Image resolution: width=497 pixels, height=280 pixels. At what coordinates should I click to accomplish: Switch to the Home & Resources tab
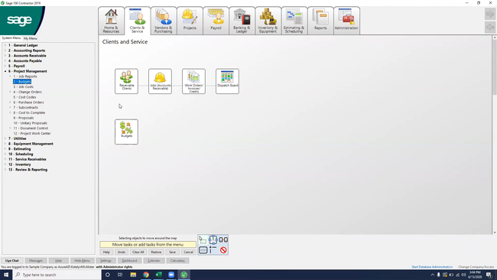pos(111,21)
